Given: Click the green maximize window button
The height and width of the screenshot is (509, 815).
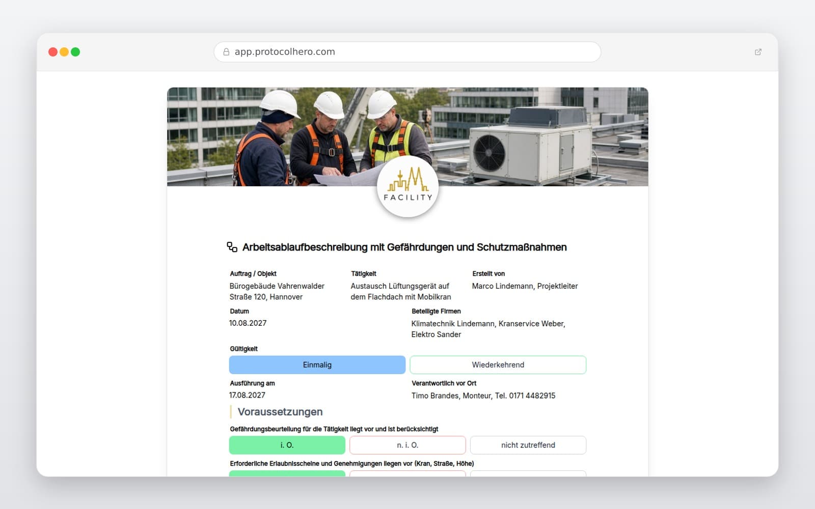Looking at the screenshot, I should coord(75,52).
